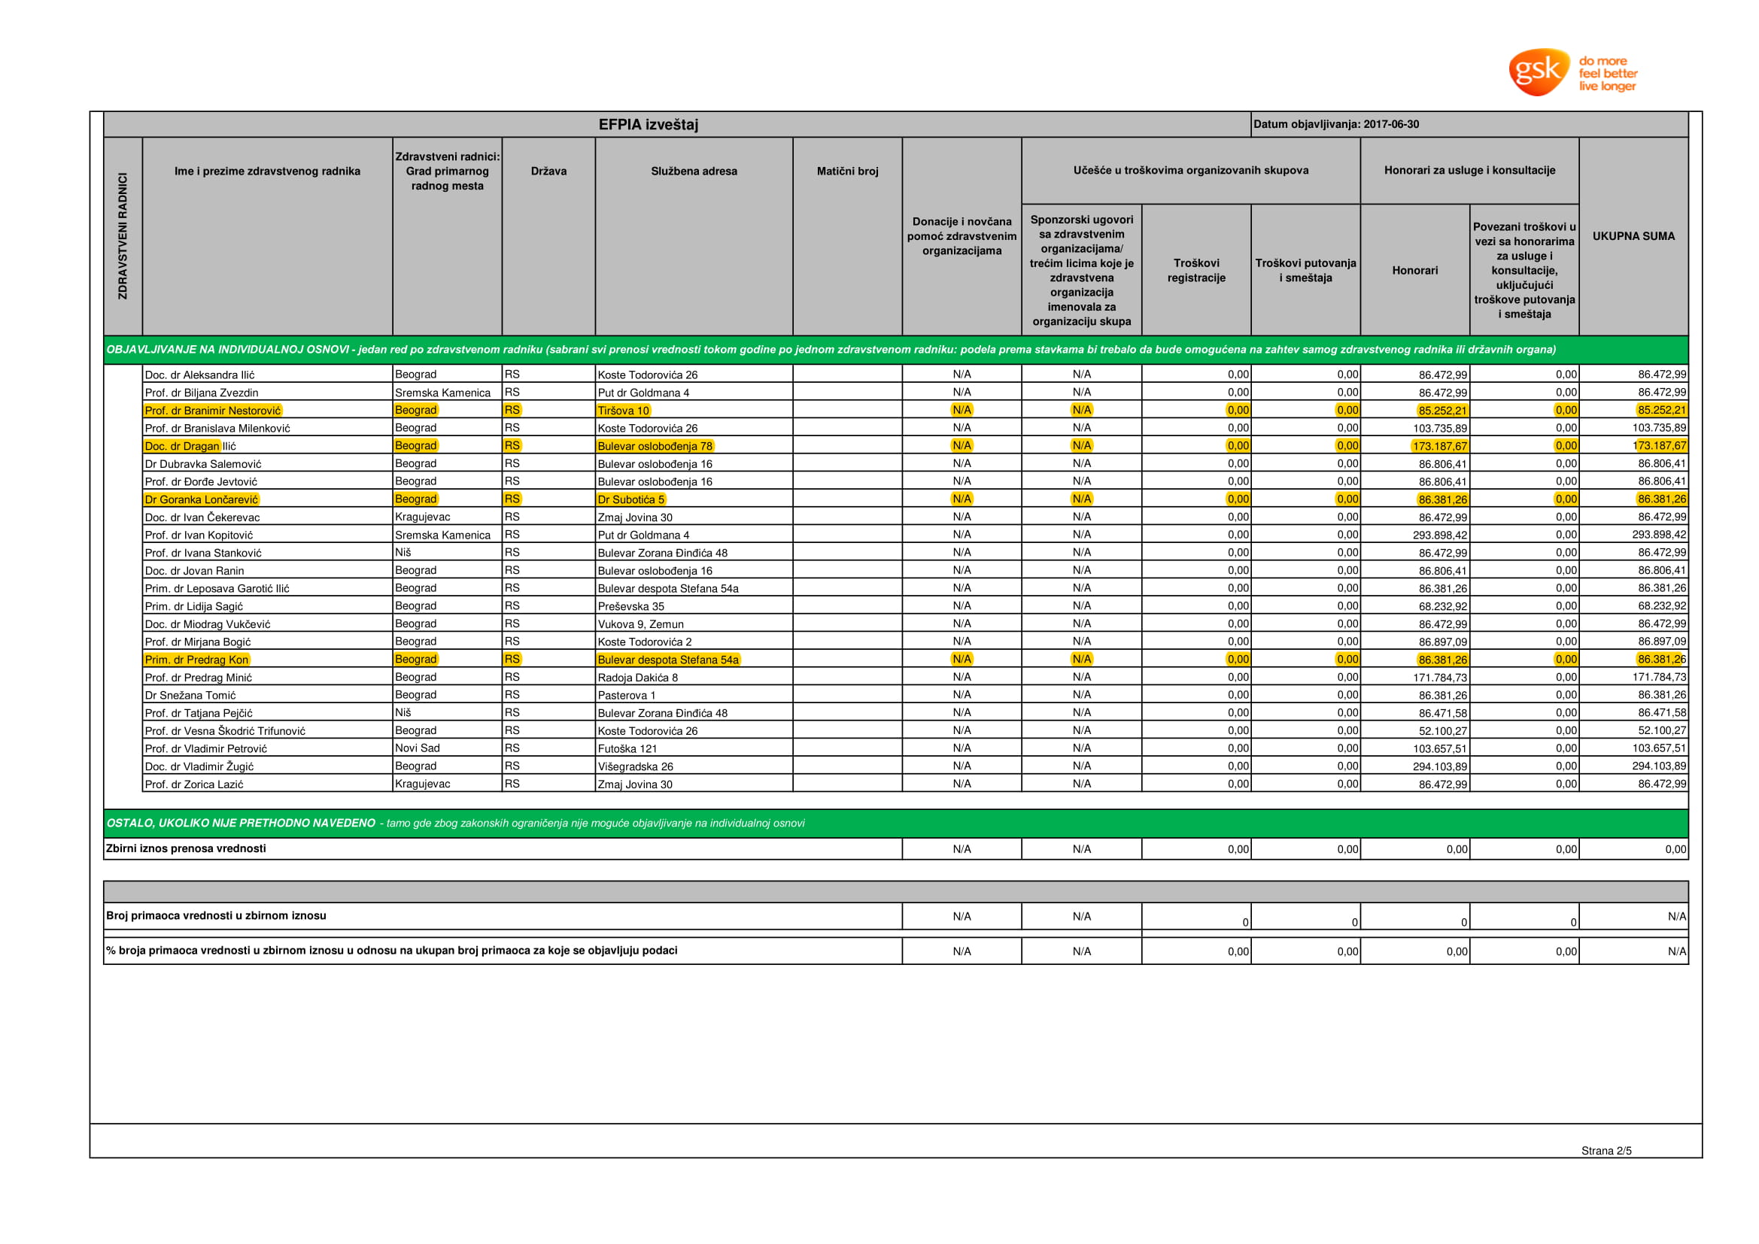Select the Dr Goranka Lončarević row name
The width and height of the screenshot is (1759, 1244).
[x=202, y=499]
